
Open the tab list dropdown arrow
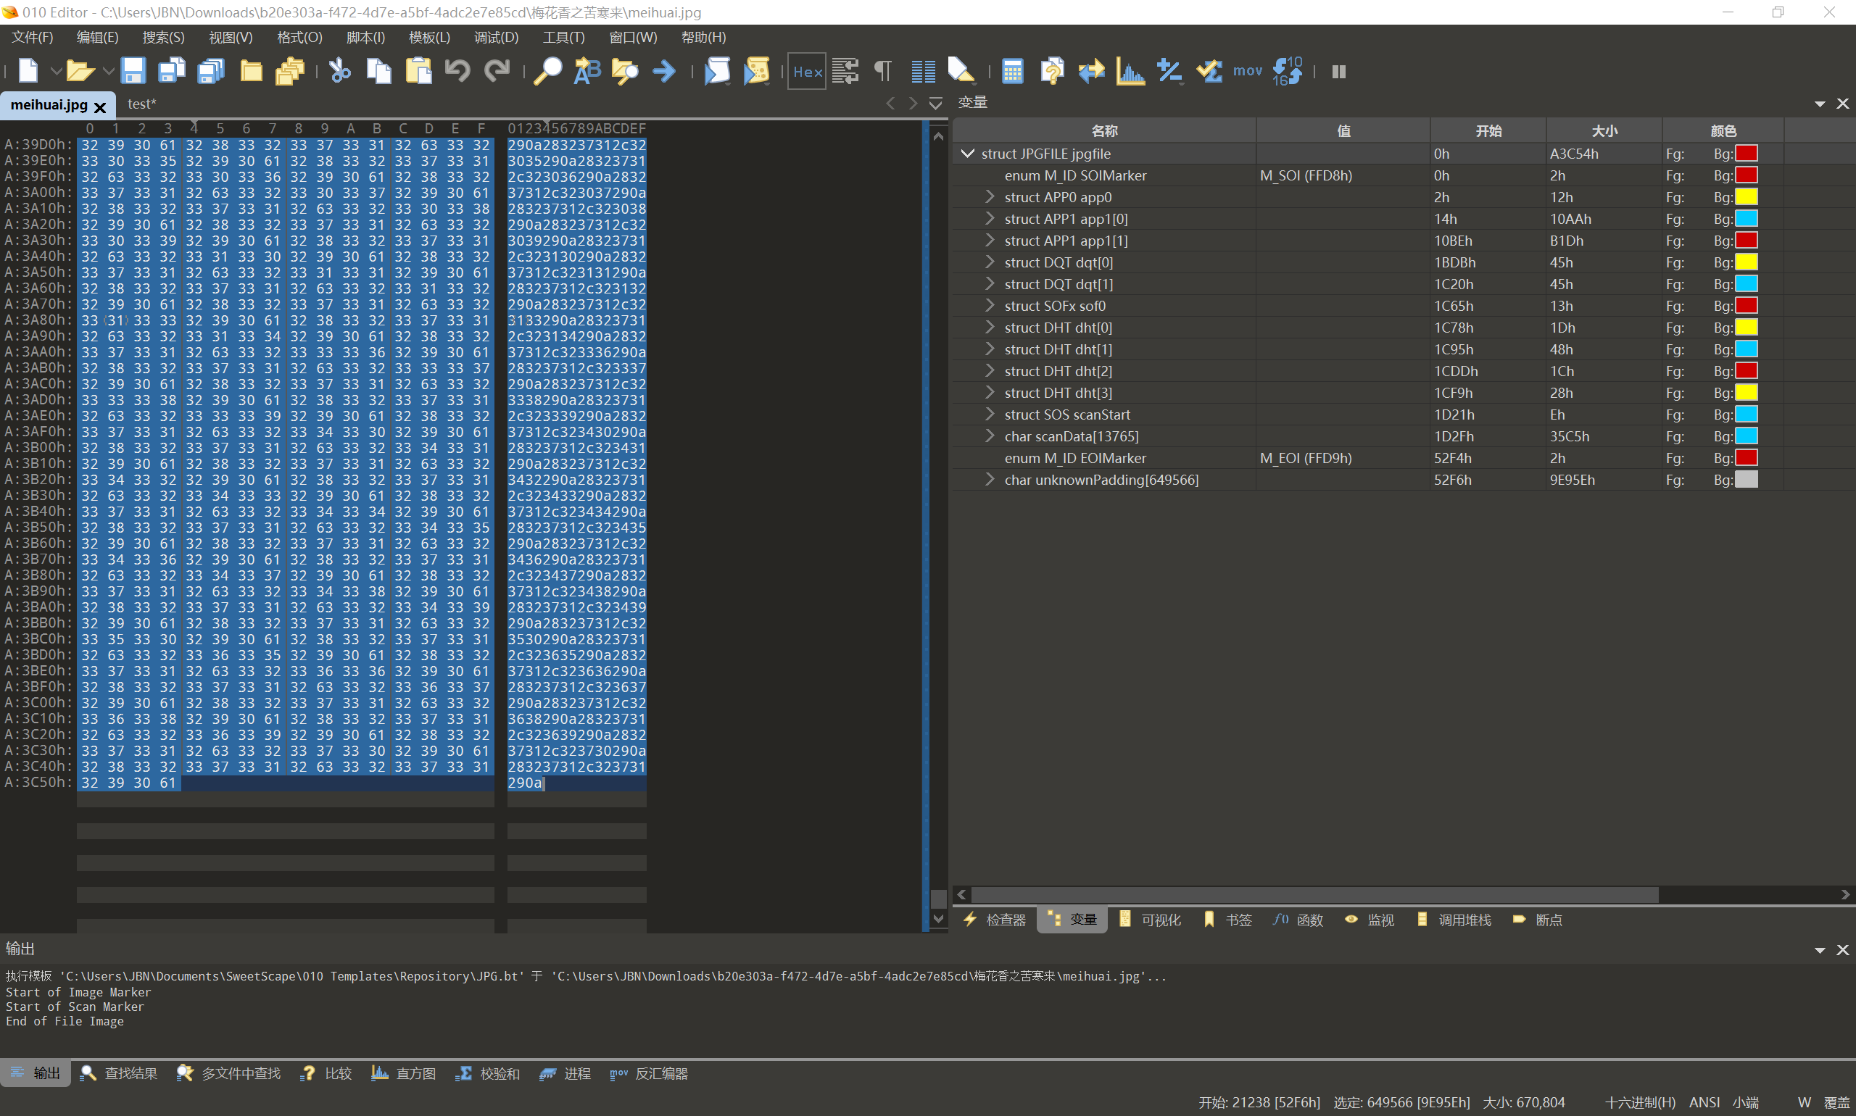point(935,104)
